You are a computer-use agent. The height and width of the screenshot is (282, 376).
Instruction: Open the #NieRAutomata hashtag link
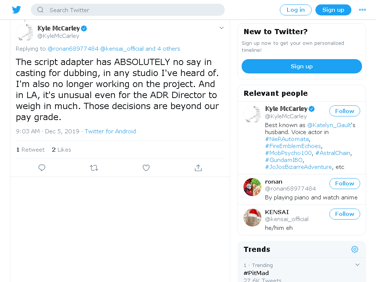pos(287,139)
